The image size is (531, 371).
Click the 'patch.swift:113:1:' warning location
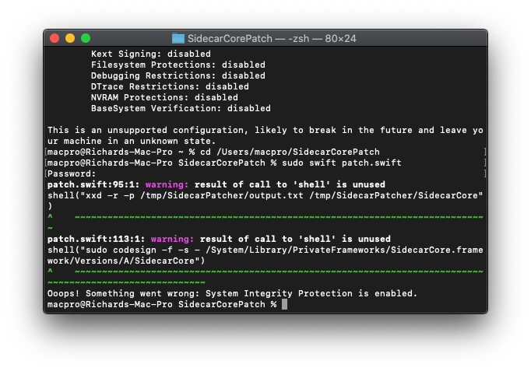coord(97,239)
